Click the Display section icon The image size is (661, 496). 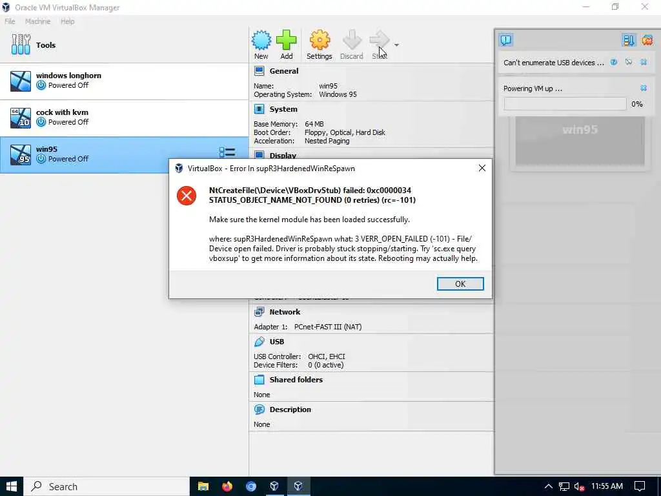pyautogui.click(x=259, y=155)
